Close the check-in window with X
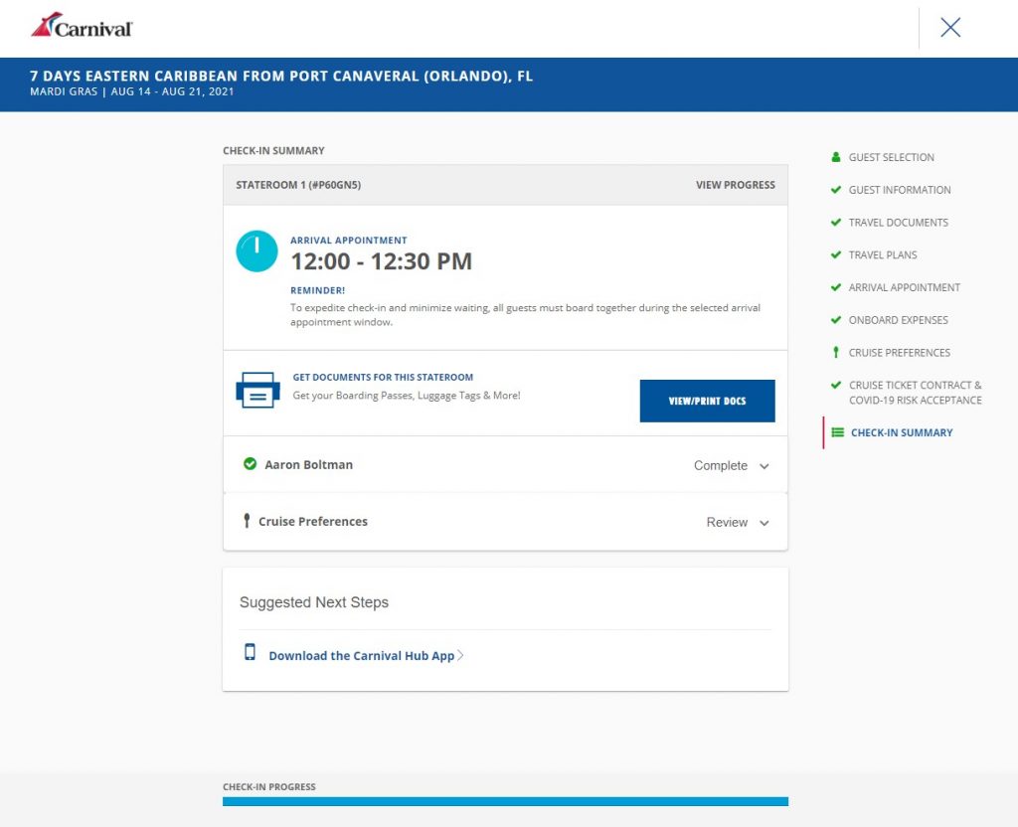Image resolution: width=1018 pixels, height=827 pixels. point(950,28)
